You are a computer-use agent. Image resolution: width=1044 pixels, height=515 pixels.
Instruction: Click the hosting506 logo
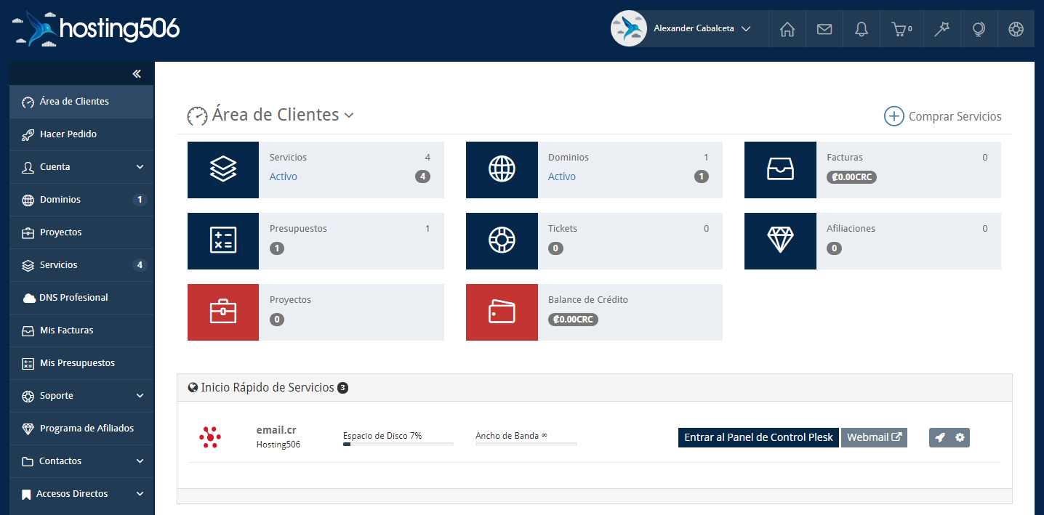(x=95, y=28)
